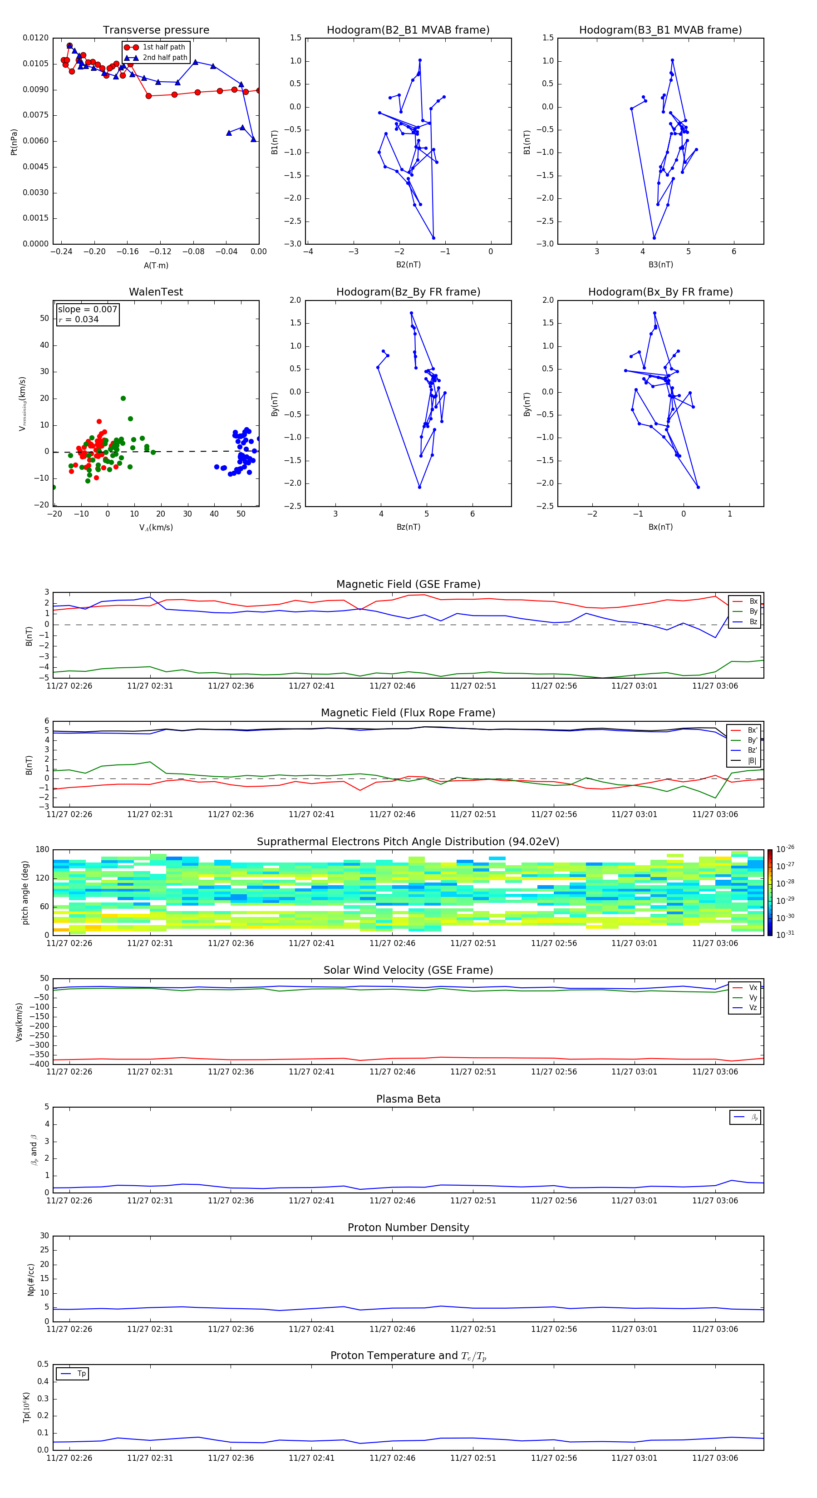The height and width of the screenshot is (1498, 817).
Task: Click the 'Vz' legend entry in velocity plot
Action: (745, 1008)
